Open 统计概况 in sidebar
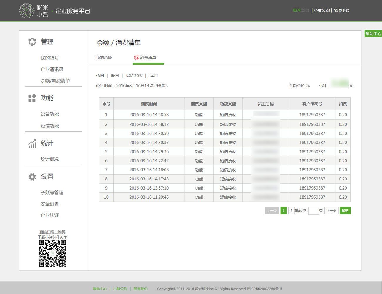 pos(50,159)
